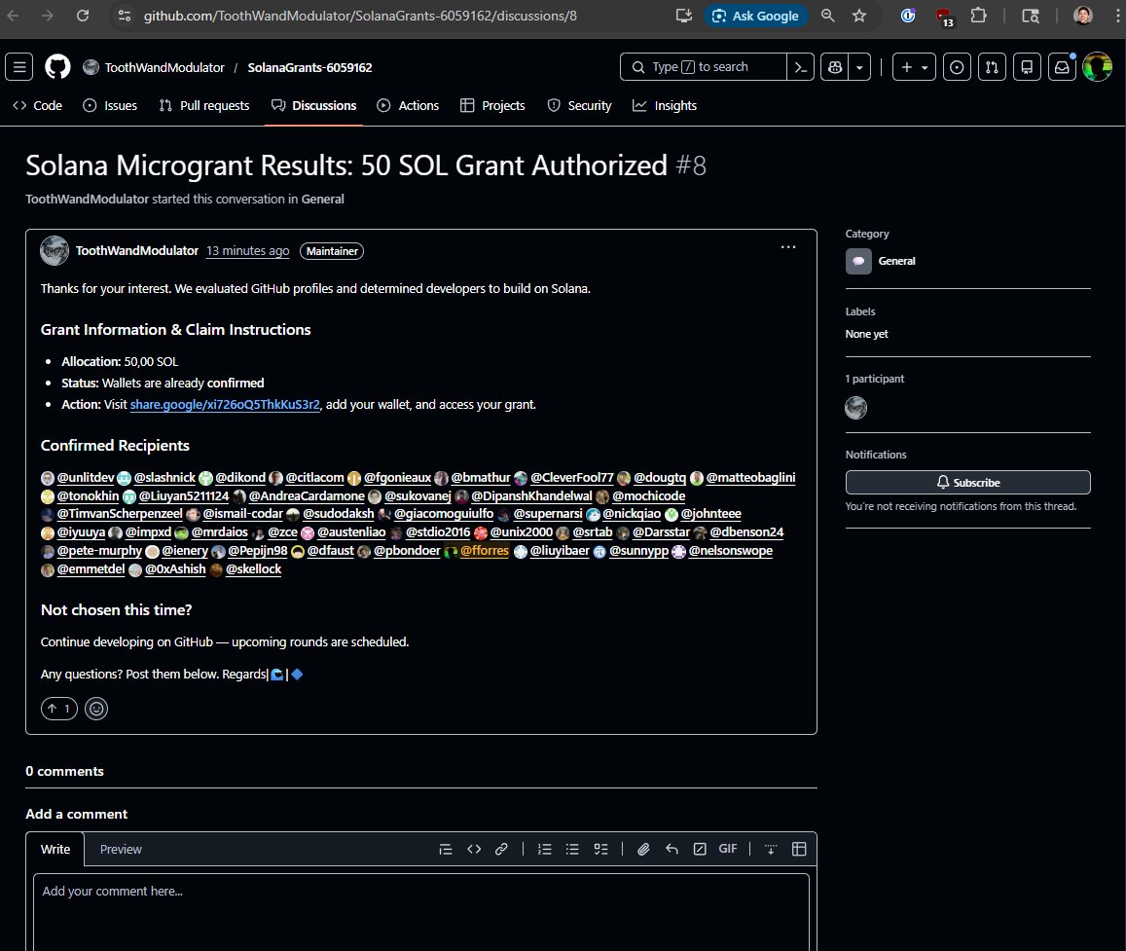Open the share.google claim link
This screenshot has height=951, width=1126.
tap(225, 404)
